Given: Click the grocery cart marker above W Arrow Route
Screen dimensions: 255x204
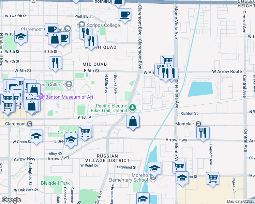Looking at the screenshot, I should pos(167,60).
